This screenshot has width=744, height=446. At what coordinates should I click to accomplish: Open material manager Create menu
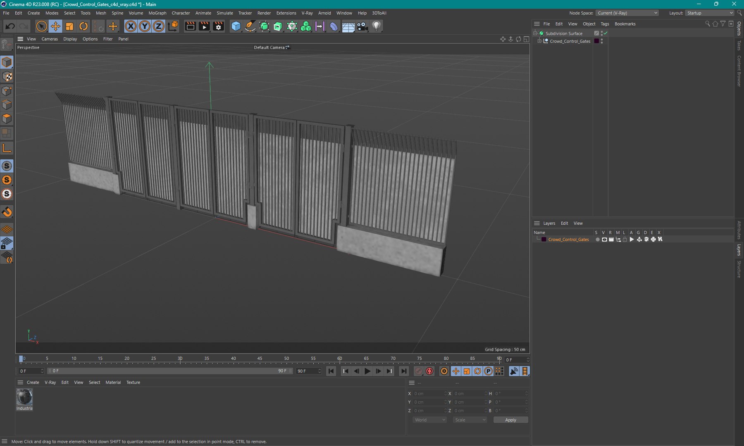coord(33,382)
